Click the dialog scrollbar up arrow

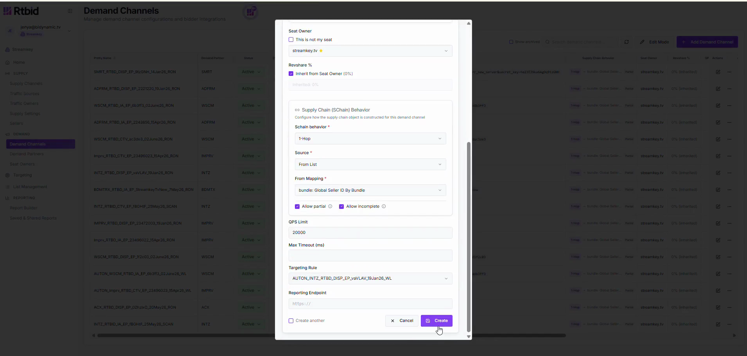coord(469,23)
